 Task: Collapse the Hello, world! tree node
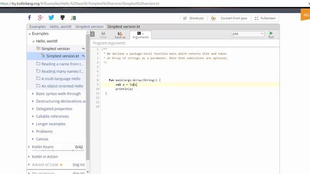point(33,41)
